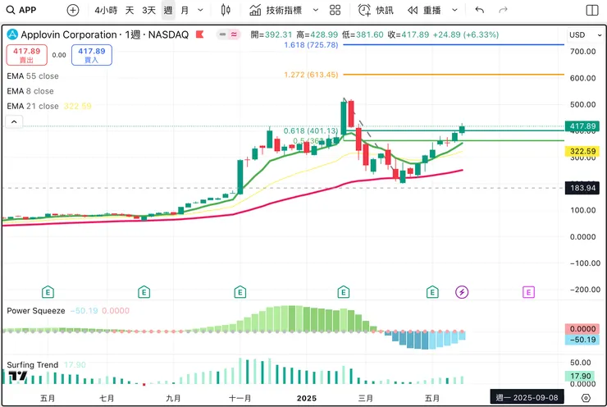Open USD currency dropdown
This screenshot has height=407, width=607.
coord(586,34)
